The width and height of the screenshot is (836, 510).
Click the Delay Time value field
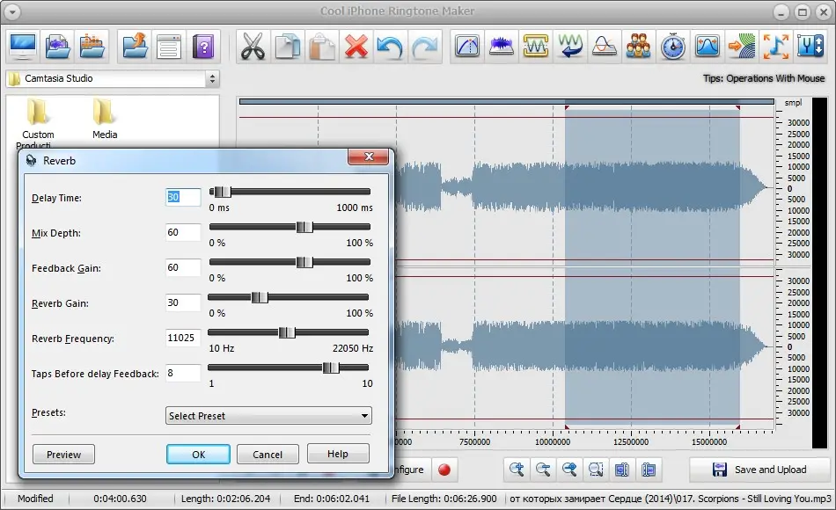(x=183, y=197)
